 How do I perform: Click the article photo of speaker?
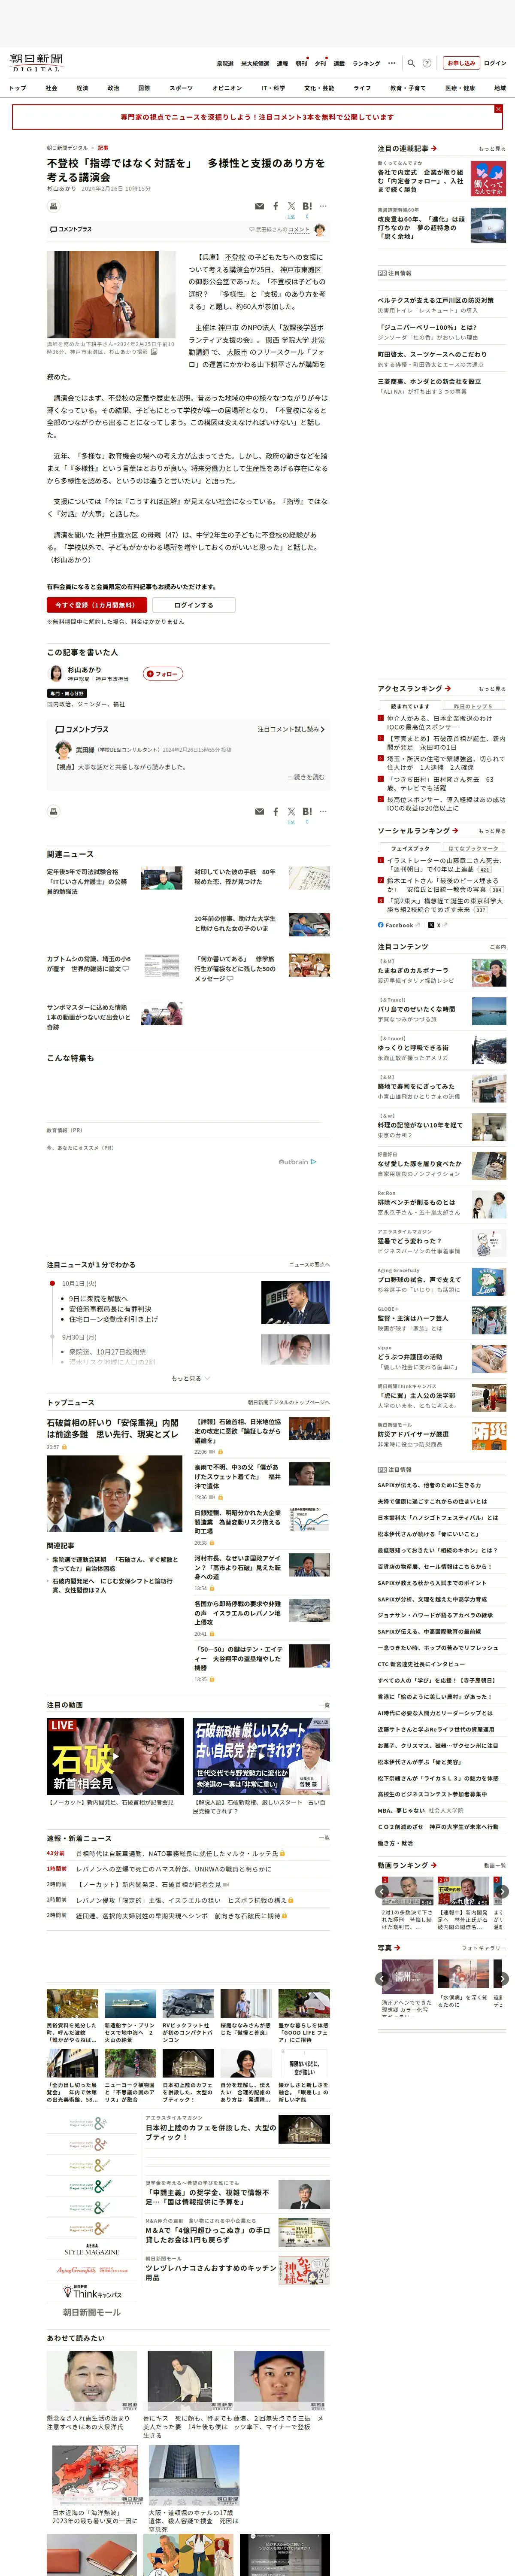pos(111,295)
